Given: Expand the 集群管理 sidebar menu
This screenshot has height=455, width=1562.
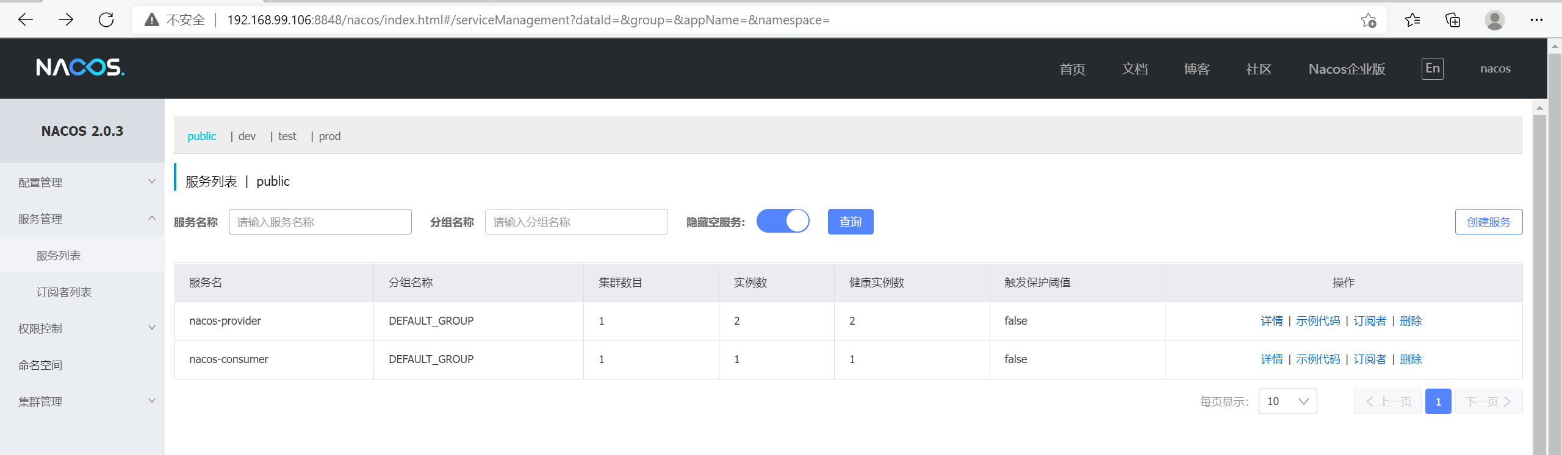Looking at the screenshot, I should click(82, 401).
